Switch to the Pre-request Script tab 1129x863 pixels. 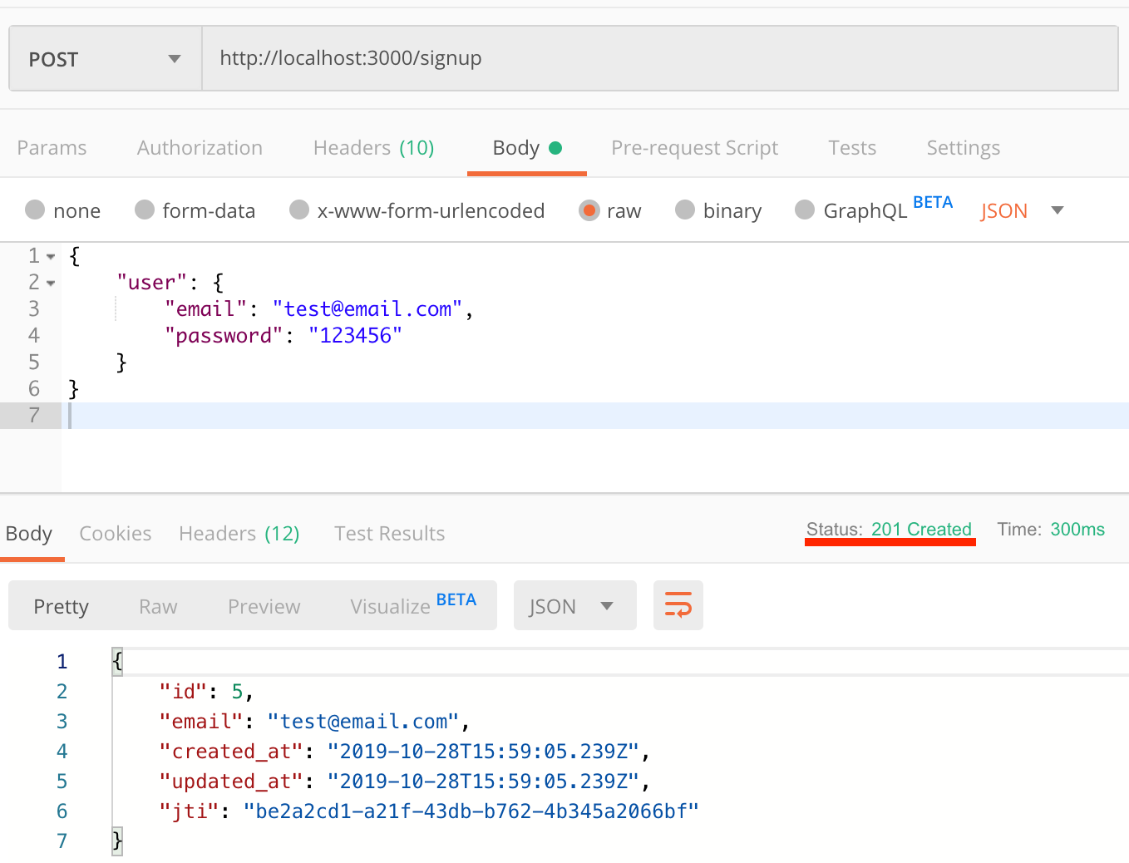click(x=694, y=147)
